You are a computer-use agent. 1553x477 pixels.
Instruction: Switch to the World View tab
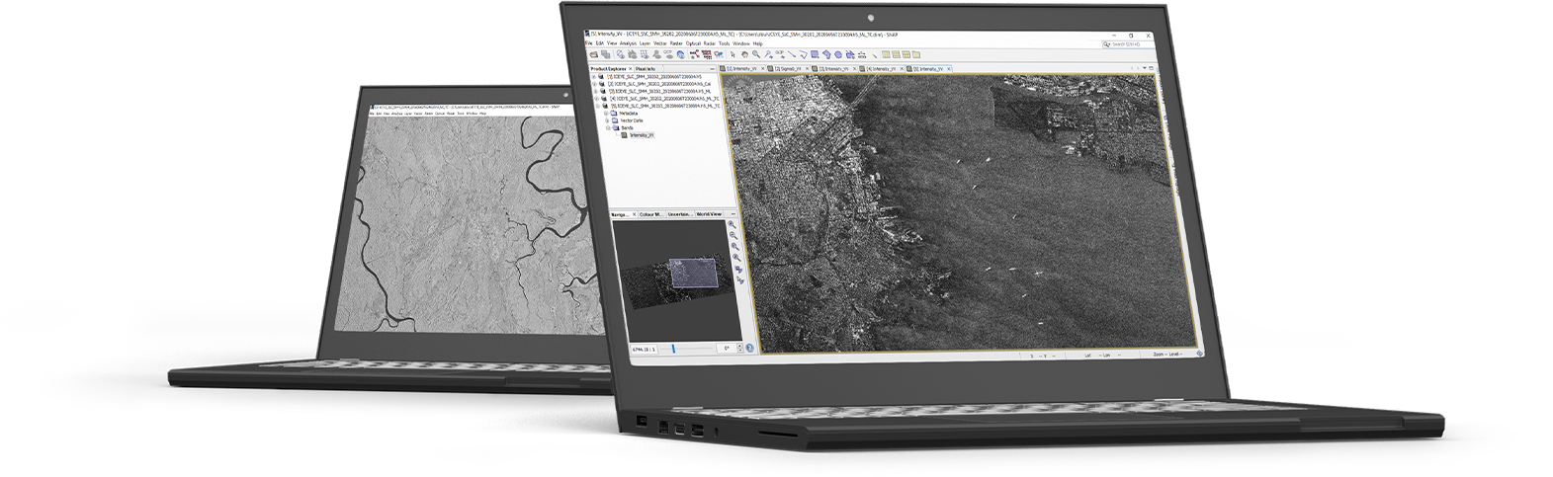[x=709, y=213]
